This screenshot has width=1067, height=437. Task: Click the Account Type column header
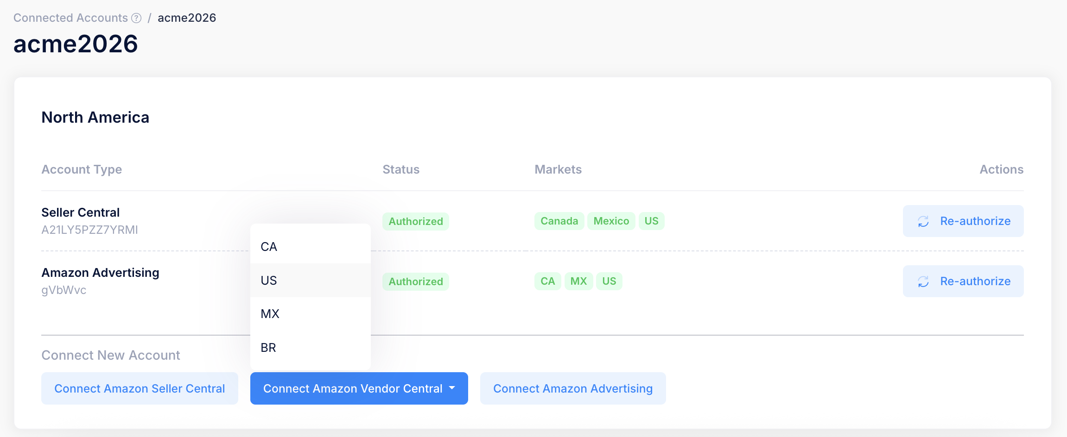[x=82, y=169]
